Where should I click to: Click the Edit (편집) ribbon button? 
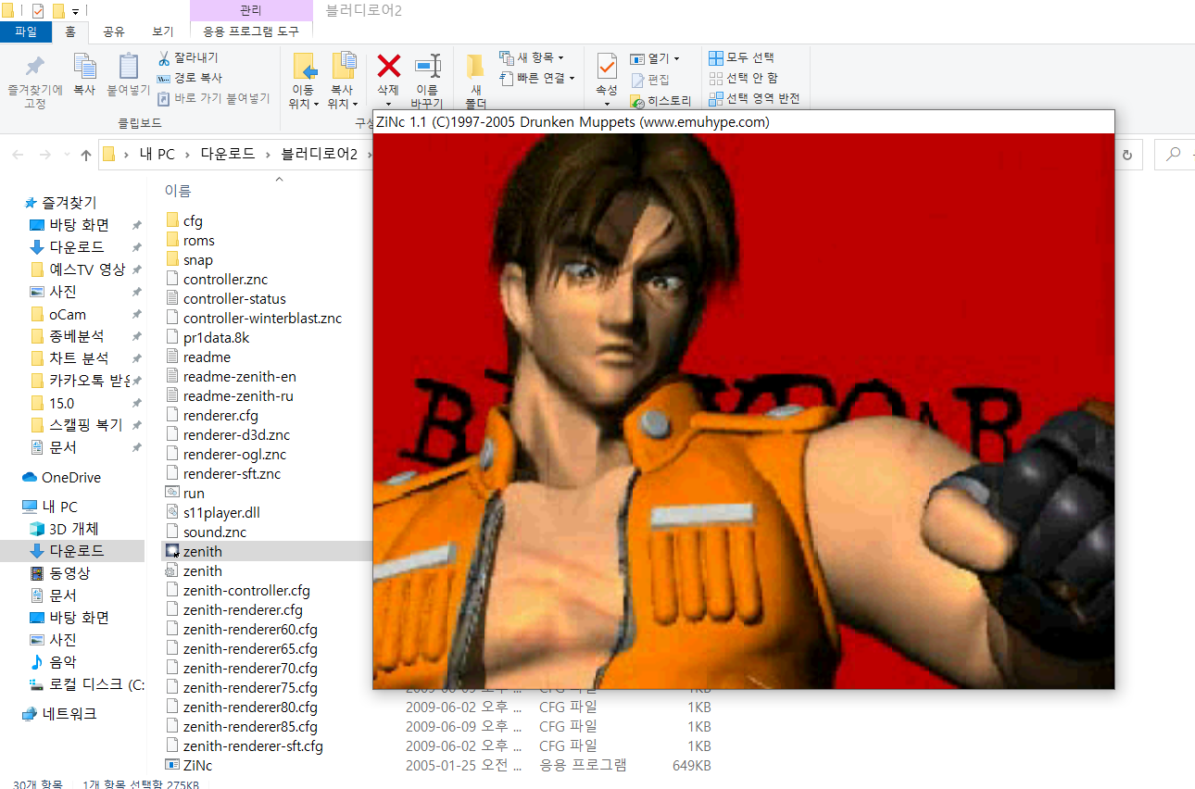pyautogui.click(x=650, y=80)
